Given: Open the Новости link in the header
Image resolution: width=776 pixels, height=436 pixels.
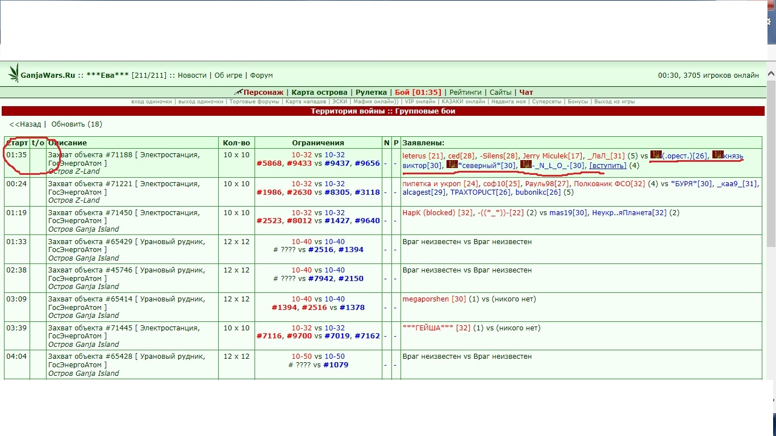Looking at the screenshot, I should [x=192, y=75].
